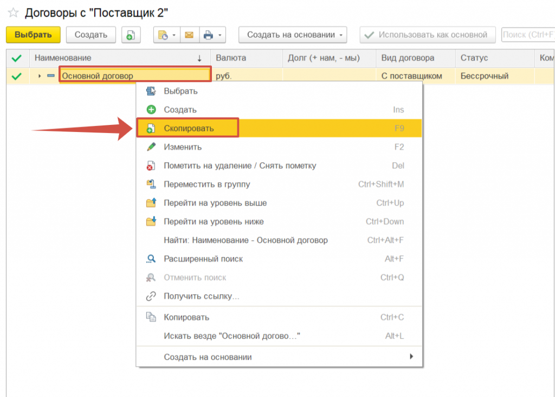Click the green plus icon next to Создать in context menu
Viewport: 555px width, 397px height.
(x=151, y=110)
